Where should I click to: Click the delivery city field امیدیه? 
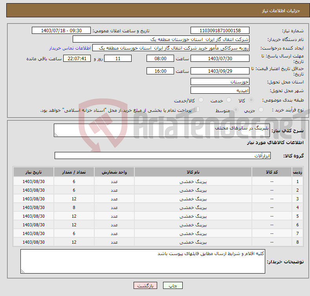(x=220, y=91)
